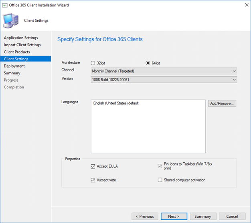Click the Completion step in sidebar
The width and height of the screenshot is (251, 223).
tap(14, 87)
